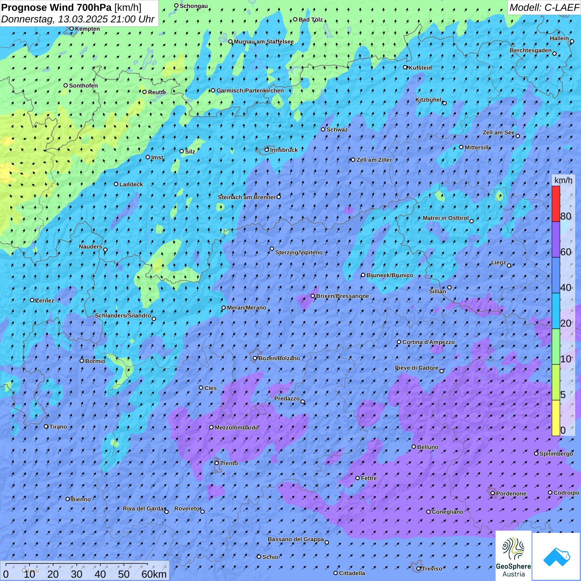Click the purple 60 km/h legend color

coord(556,240)
